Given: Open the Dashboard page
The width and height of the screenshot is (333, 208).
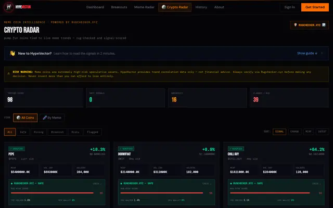Looking at the screenshot, I should [x=95, y=7].
